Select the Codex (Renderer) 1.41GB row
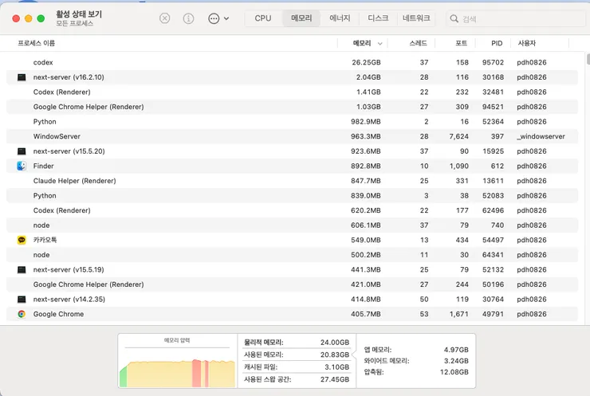 tap(292, 92)
